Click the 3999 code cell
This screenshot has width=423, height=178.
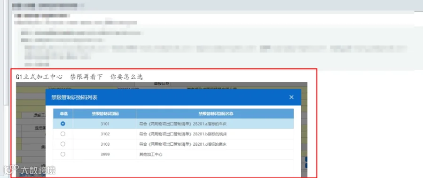click(x=104, y=154)
